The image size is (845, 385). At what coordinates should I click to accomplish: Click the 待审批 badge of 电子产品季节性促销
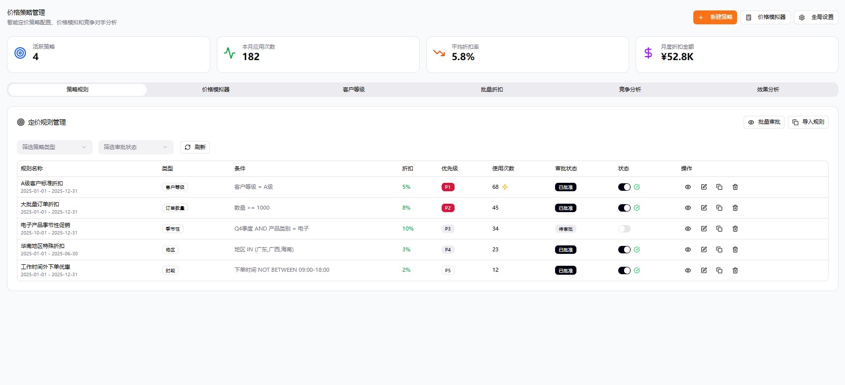(565, 229)
